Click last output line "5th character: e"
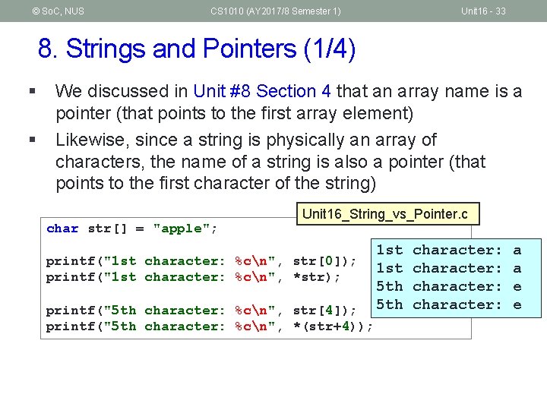 449,304
